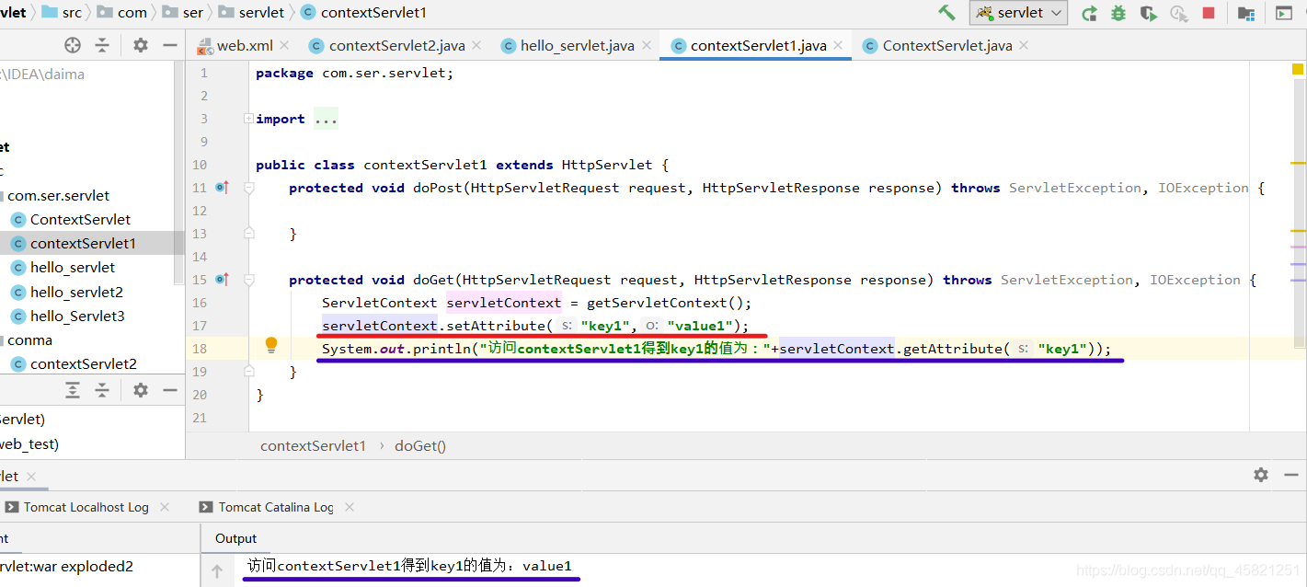Viewport: 1307px width, 587px height.
Task: Close the contextServlet2.java tab
Action: point(476,45)
